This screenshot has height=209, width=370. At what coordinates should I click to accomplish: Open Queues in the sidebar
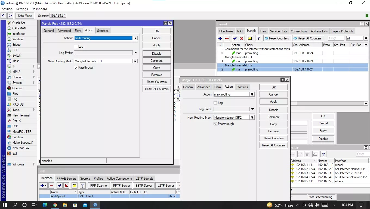coord(17,88)
